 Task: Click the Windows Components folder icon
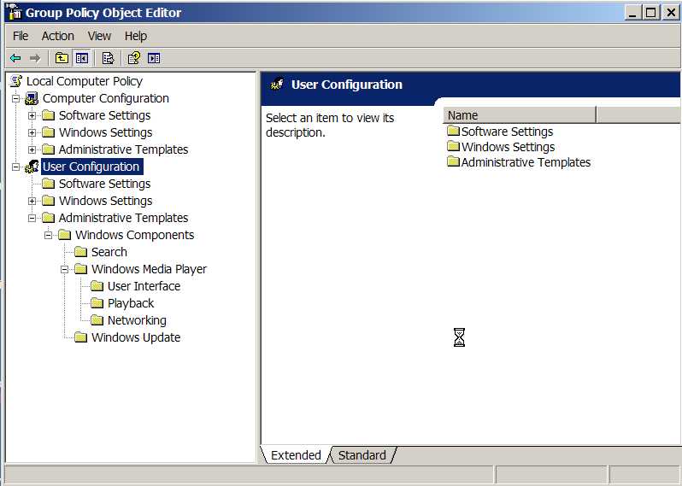tap(64, 235)
